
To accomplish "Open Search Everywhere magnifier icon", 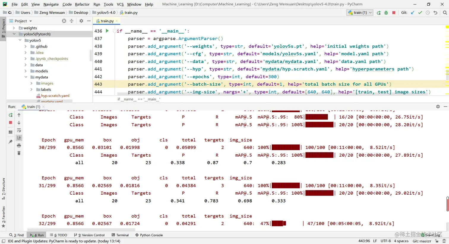I will pos(445,13).
